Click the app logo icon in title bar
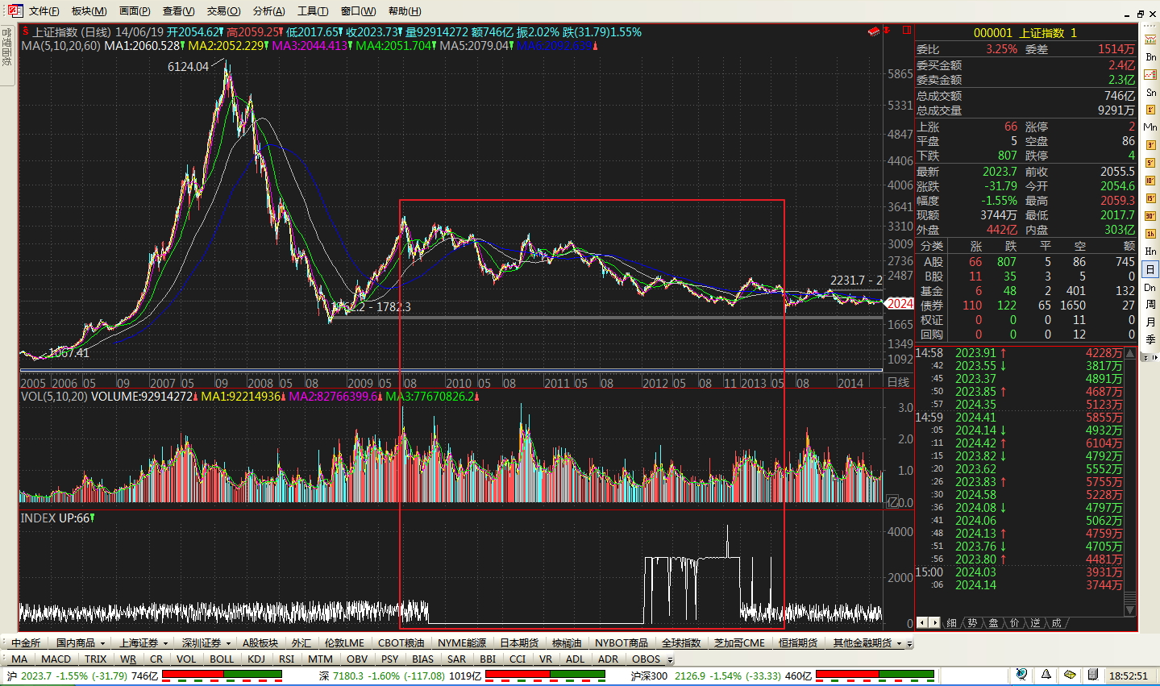 point(15,10)
